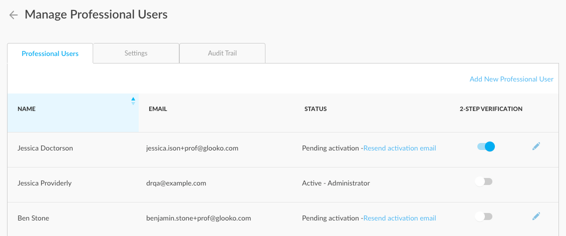Resend activation email to Jessica Doctorson

click(400, 148)
